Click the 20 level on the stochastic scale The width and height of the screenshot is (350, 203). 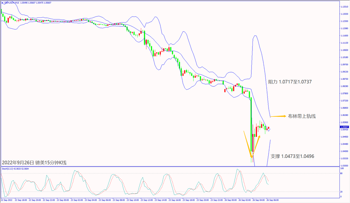(342, 192)
